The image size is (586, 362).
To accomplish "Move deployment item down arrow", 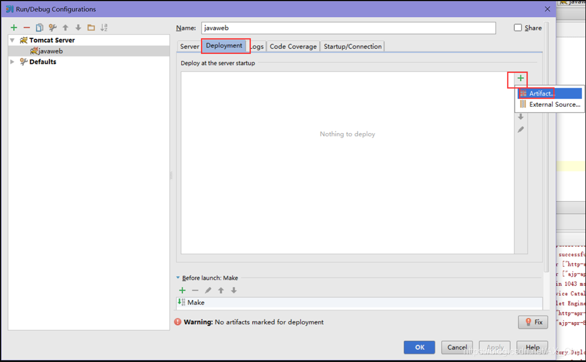I will coord(520,117).
